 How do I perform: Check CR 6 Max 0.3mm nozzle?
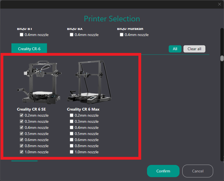71,121
